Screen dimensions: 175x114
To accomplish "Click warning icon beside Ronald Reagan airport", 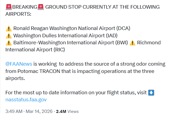I will coord(9,28).
